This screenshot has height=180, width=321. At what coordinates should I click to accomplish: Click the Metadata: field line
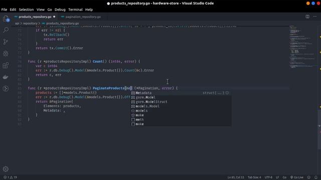click(54, 110)
